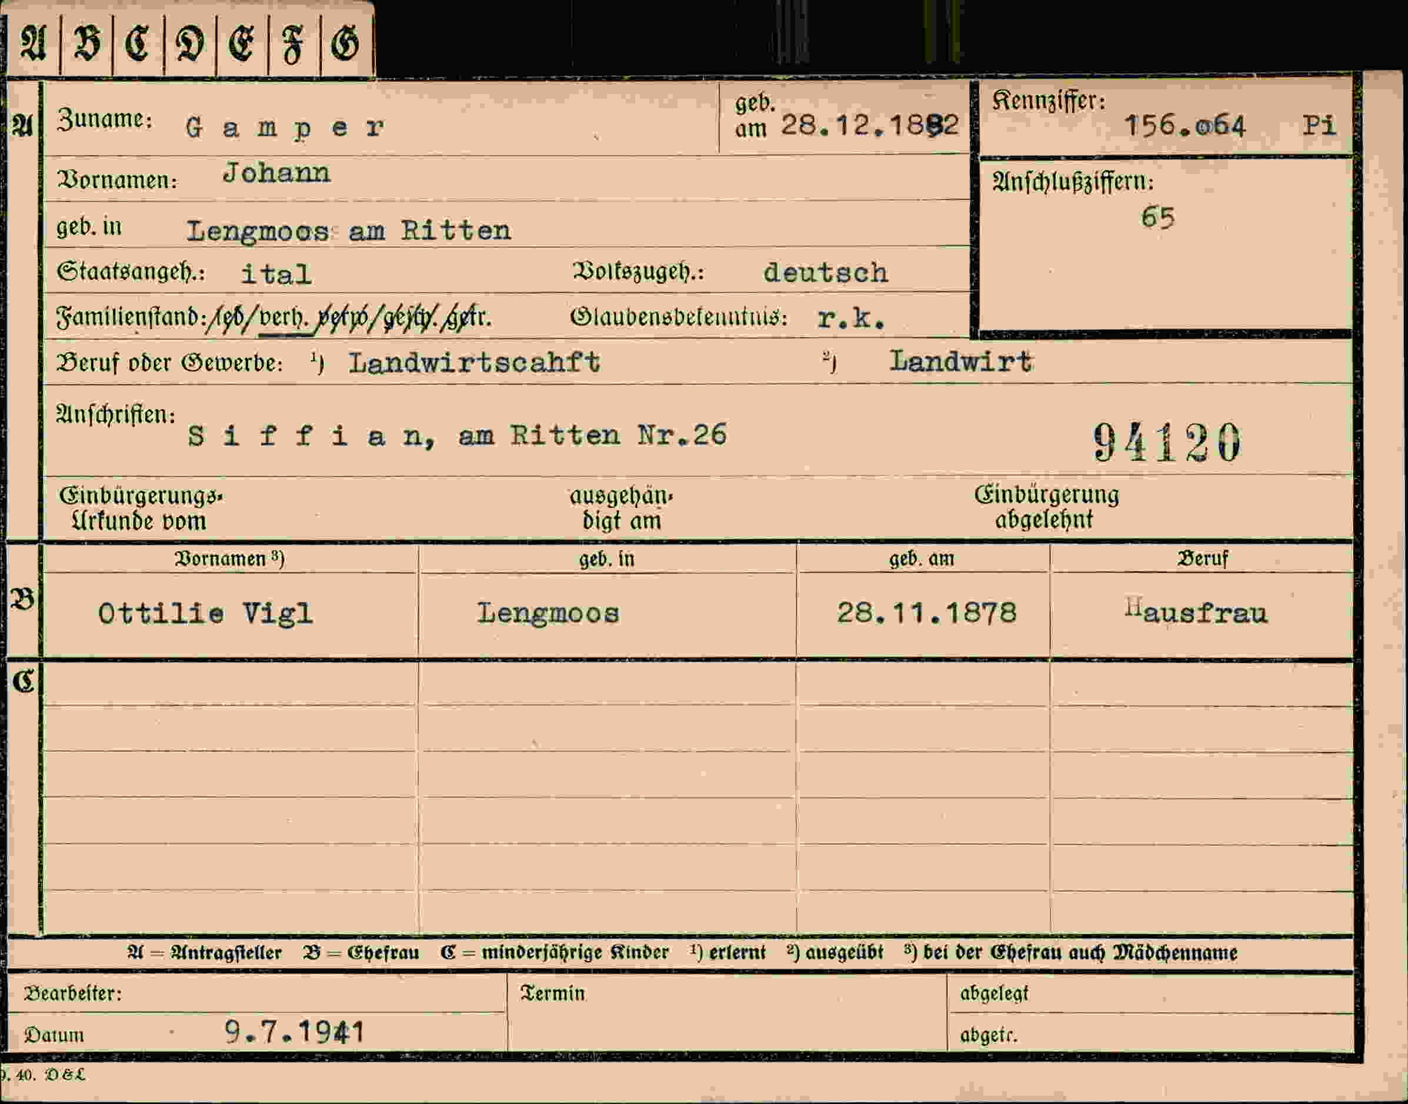
Task: Click the 'abgefr.' label
Action: click(988, 1035)
